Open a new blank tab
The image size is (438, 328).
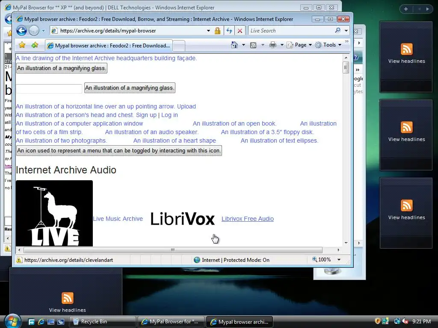[x=179, y=46]
